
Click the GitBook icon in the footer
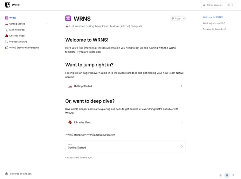coord(7,174)
